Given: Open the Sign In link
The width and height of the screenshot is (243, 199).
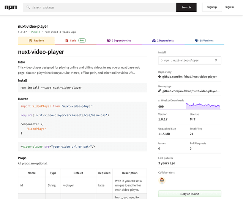Looking at the screenshot, I should pyautogui.click(x=229, y=7).
